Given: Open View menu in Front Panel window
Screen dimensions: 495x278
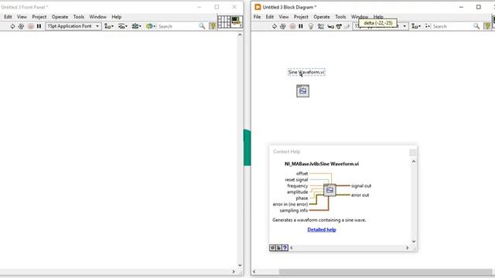Looking at the screenshot, I should click(22, 17).
